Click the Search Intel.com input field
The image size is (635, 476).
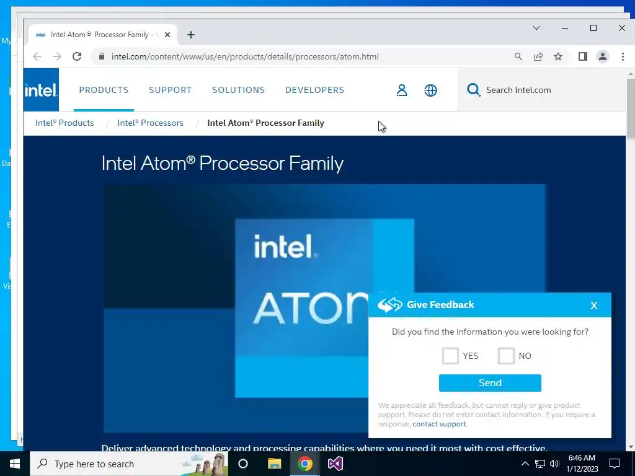[542, 90]
